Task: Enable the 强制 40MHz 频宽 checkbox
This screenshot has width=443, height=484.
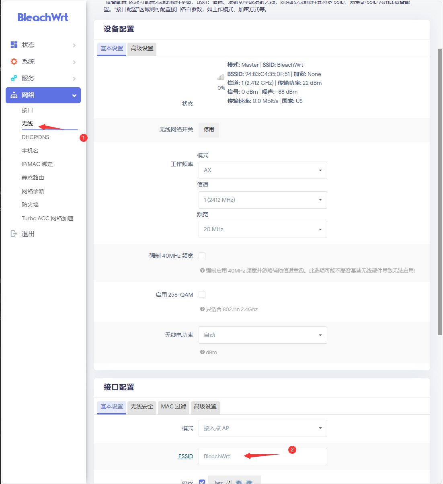Action: tap(202, 256)
